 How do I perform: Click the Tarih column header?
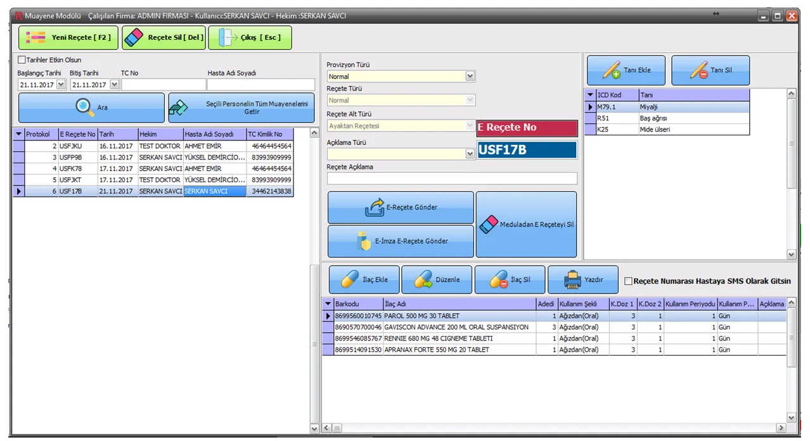[117, 134]
